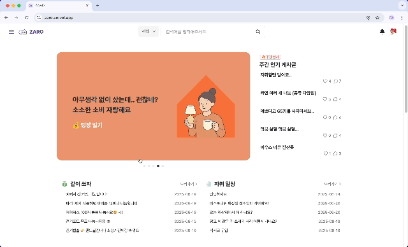The image size is (408, 247).
Task: Open the 전기밥솥 post row
Action: pos(131,230)
